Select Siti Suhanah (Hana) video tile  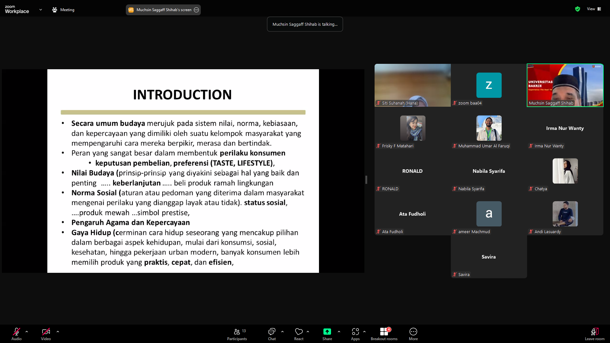412,85
